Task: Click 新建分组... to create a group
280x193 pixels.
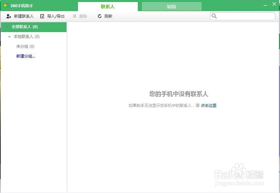Action: [x=26, y=56]
